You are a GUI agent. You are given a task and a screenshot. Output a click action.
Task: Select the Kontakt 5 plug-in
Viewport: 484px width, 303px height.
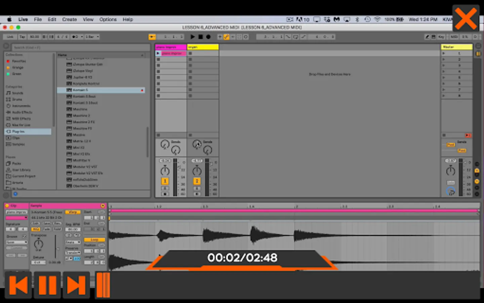tap(101, 90)
